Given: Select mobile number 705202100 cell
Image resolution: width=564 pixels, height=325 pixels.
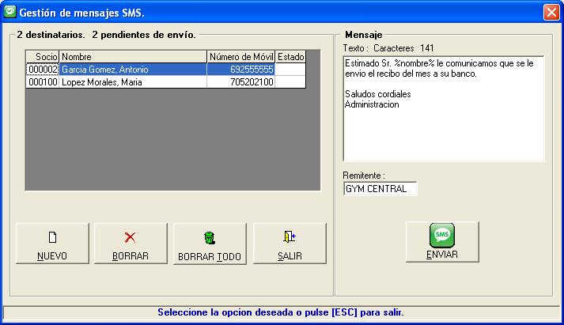Looking at the screenshot, I should point(241,82).
